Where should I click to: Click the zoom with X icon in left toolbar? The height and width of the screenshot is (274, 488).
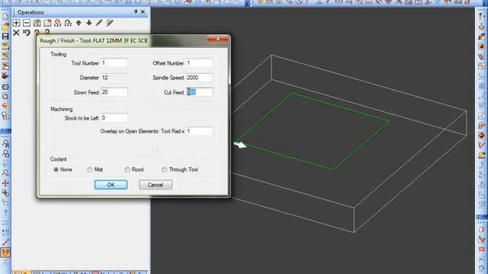click(x=5, y=144)
